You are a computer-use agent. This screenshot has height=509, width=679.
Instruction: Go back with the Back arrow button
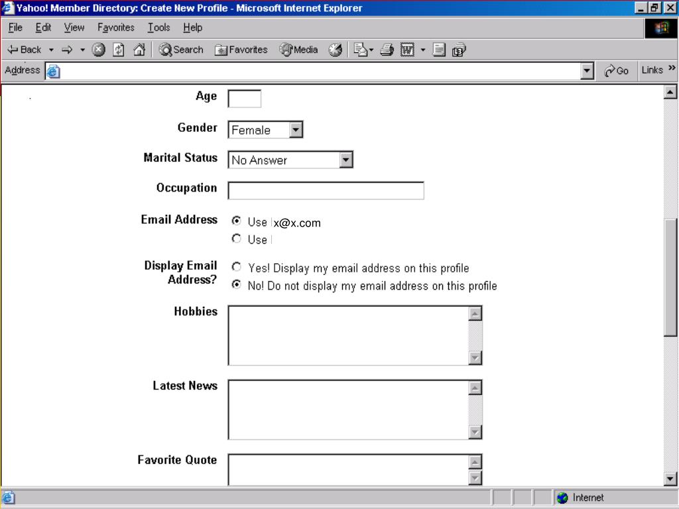pos(25,50)
